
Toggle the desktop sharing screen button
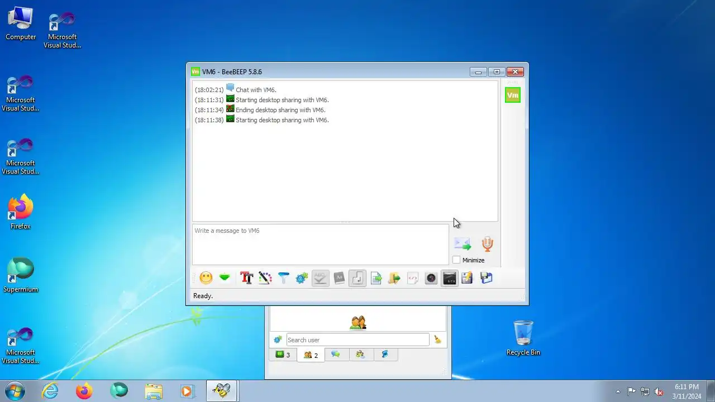coord(450,277)
